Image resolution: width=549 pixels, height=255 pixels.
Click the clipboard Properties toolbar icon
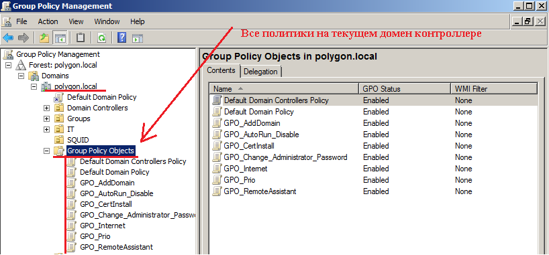81,37
